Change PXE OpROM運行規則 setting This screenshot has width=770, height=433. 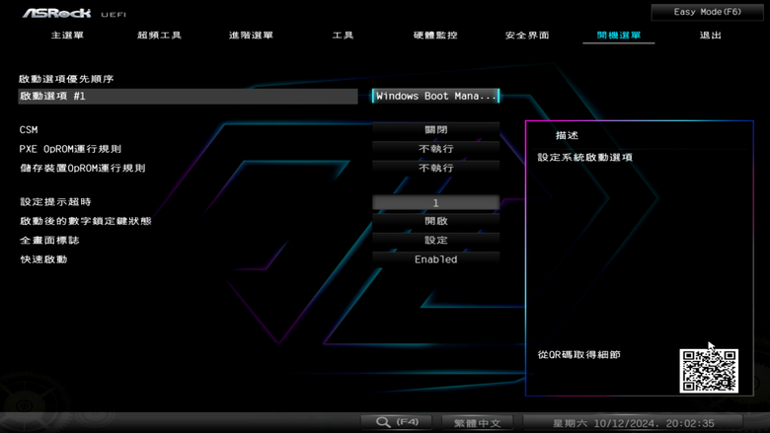click(435, 149)
